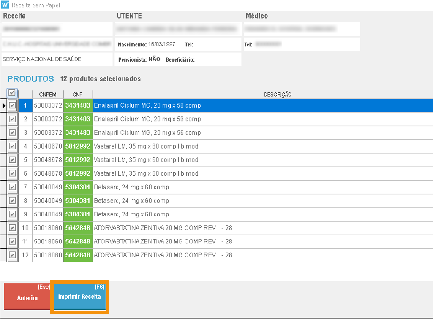Click the CNP column header
The image size is (433, 319).
[77, 95]
